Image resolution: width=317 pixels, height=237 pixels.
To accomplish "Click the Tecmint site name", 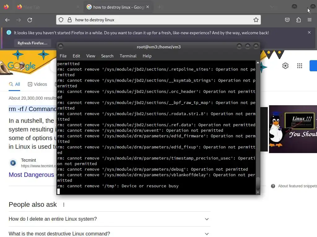I will pyautogui.click(x=28, y=160).
